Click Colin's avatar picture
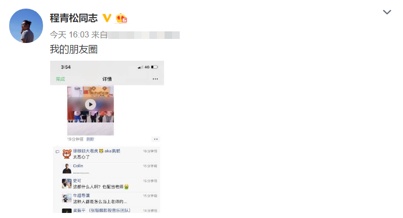The image size is (403, 218). pos(67,169)
